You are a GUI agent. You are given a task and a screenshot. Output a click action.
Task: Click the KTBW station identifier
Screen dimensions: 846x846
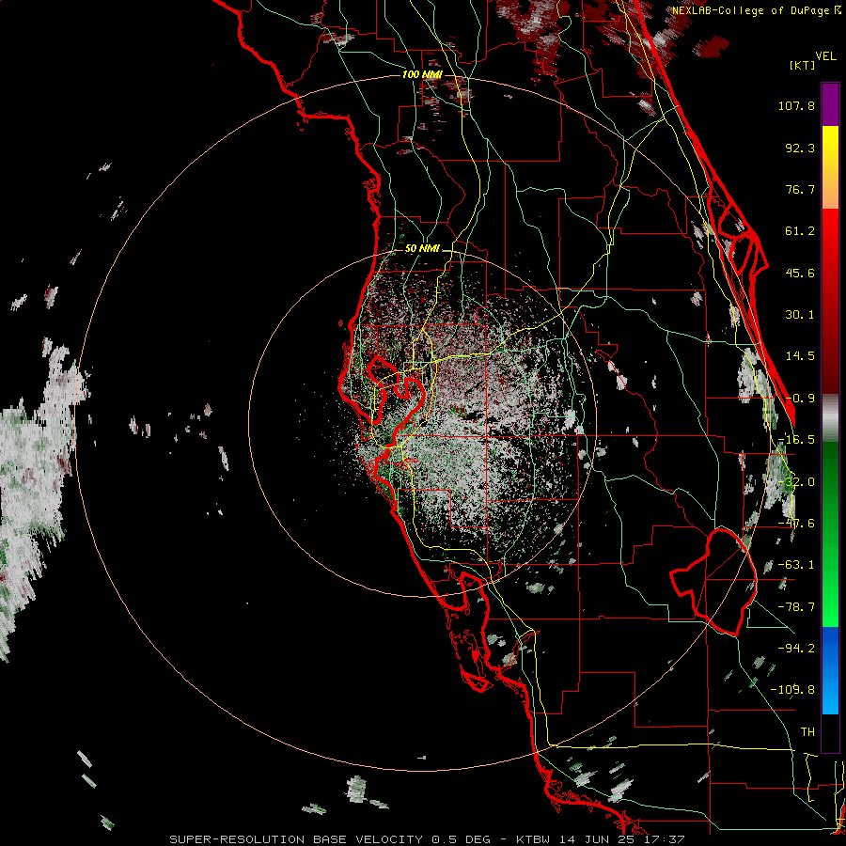pyautogui.click(x=534, y=839)
